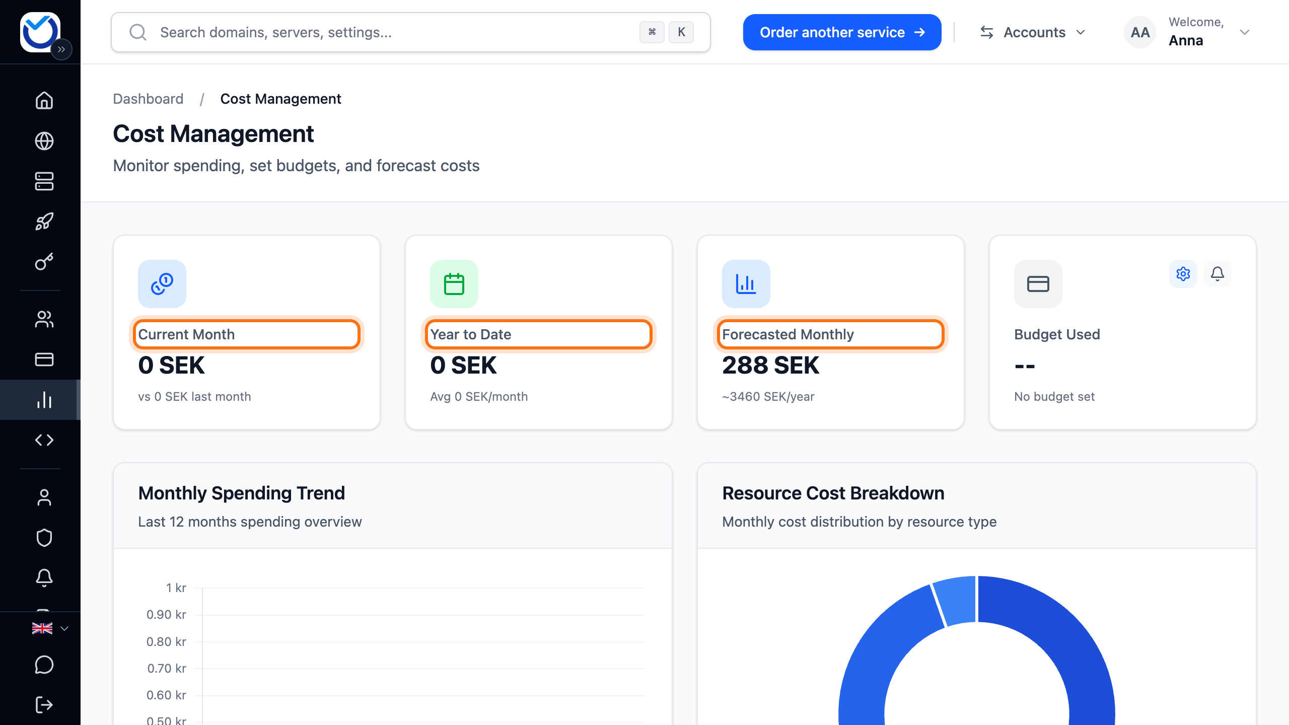Open the Accounts dropdown
This screenshot has width=1289, height=725.
click(1033, 32)
